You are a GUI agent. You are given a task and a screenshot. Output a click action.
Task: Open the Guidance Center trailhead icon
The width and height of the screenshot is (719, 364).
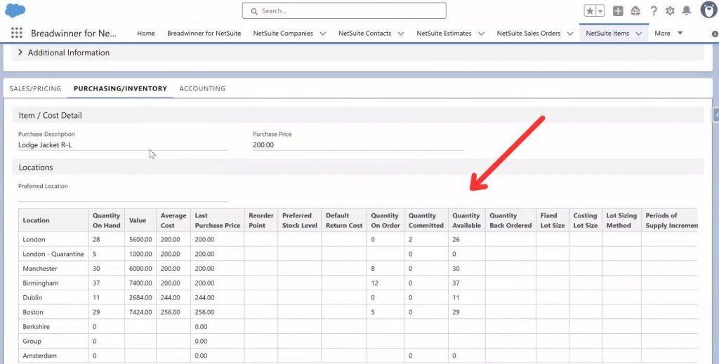pyautogui.click(x=635, y=11)
